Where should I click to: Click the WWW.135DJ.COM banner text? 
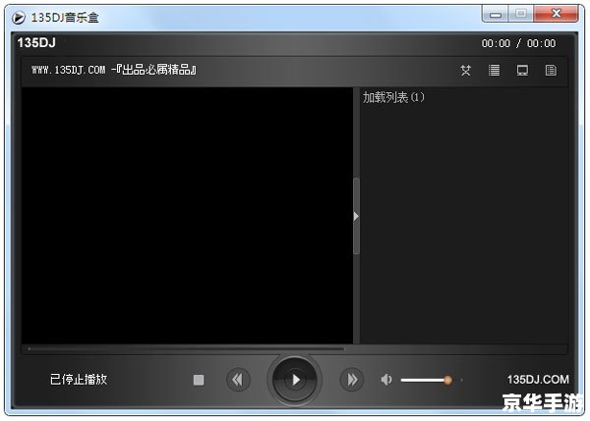pos(115,71)
